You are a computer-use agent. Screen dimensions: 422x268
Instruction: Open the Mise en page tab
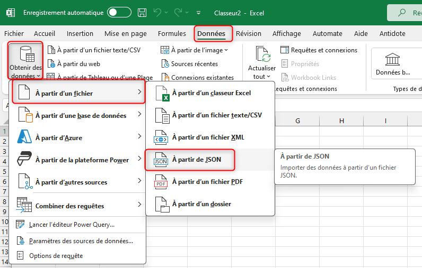point(126,33)
